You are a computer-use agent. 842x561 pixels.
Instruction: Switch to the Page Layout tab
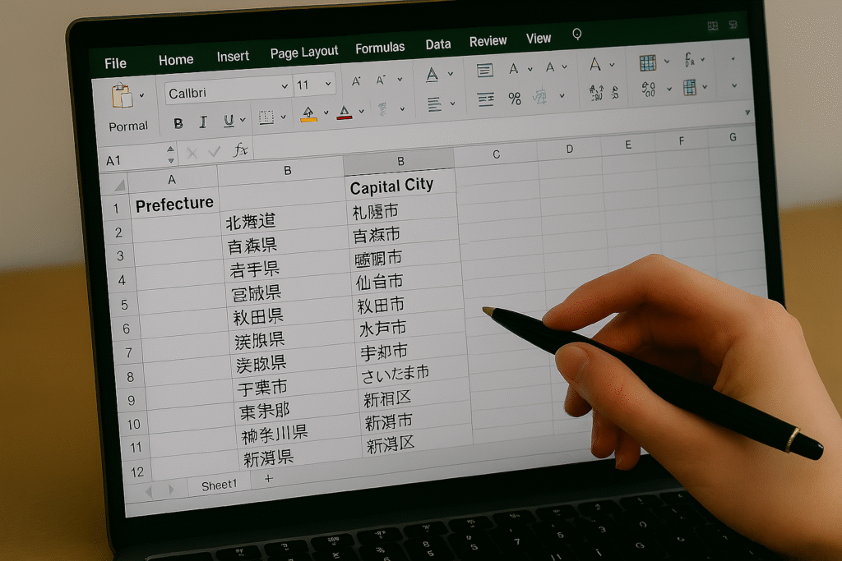(304, 53)
